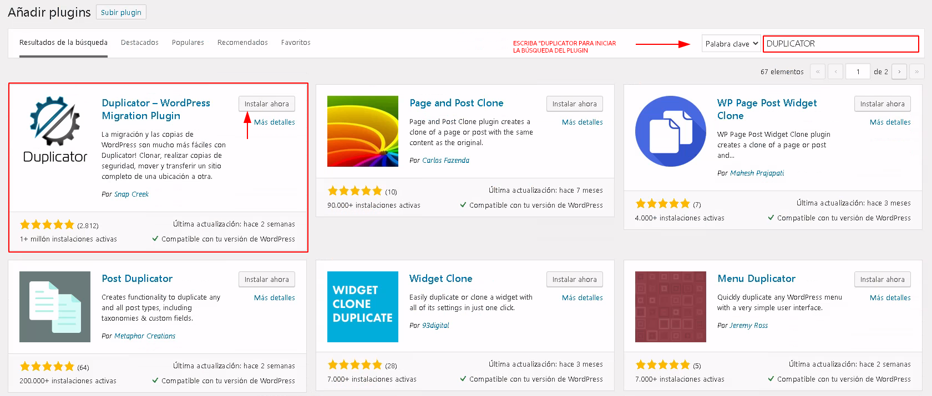
Task: Open Más detalles for Post Duplicator
Action: coord(275,297)
